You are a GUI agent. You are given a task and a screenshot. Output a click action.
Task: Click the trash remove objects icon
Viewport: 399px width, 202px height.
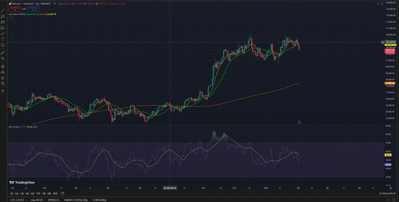pyautogui.click(x=3, y=91)
